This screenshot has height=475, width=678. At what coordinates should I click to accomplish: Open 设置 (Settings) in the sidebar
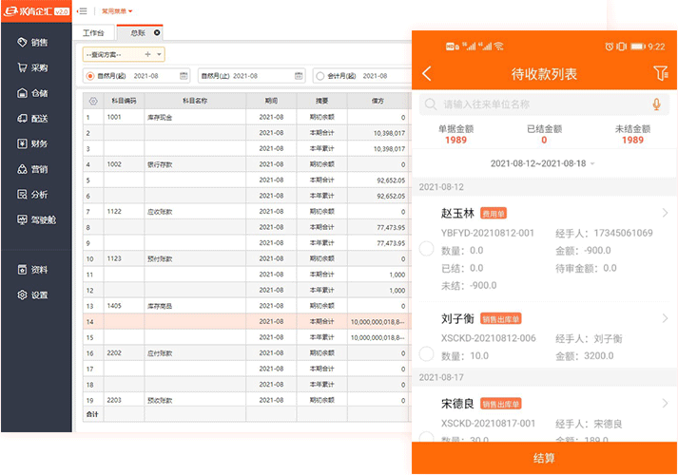[33, 294]
